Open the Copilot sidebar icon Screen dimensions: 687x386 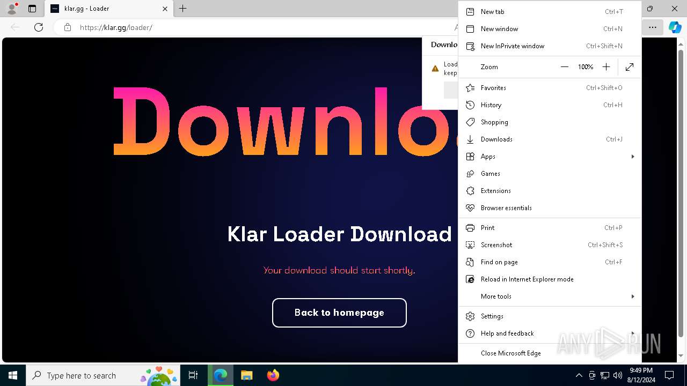[675, 27]
